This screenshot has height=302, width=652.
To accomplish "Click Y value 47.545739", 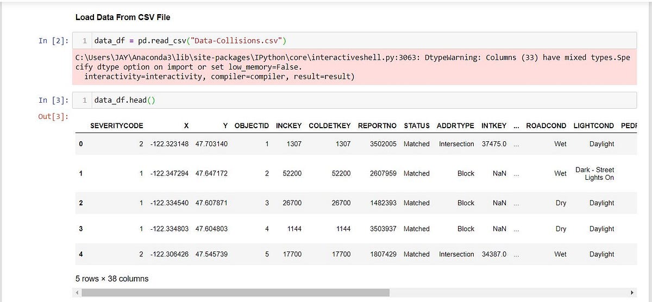I will click(212, 254).
